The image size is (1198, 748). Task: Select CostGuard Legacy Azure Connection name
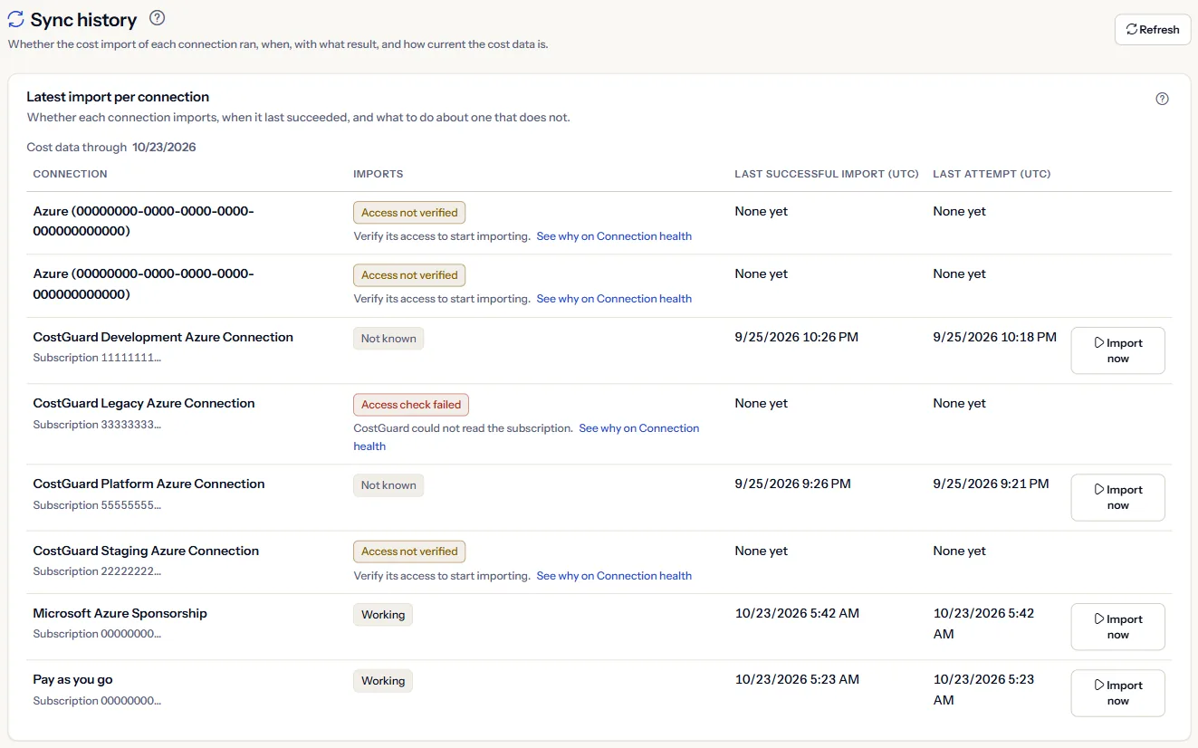[144, 403]
